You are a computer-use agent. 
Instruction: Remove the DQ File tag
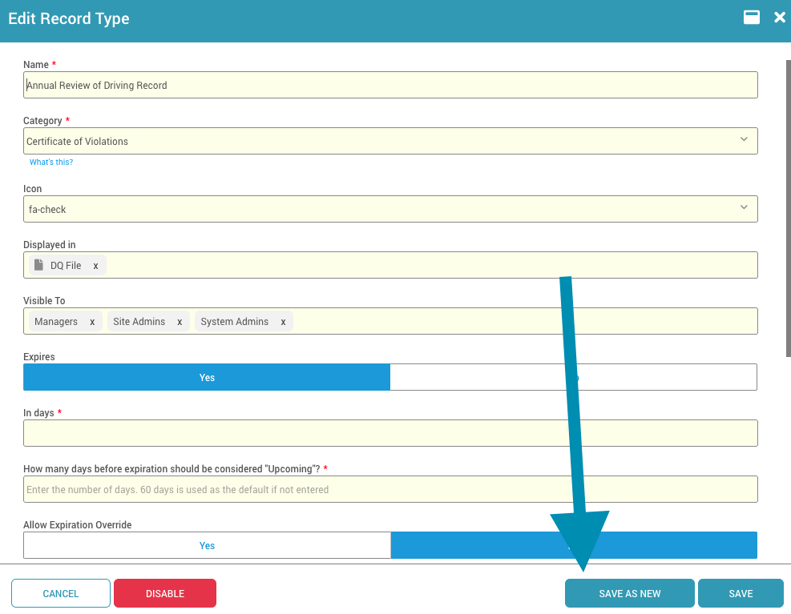click(95, 266)
